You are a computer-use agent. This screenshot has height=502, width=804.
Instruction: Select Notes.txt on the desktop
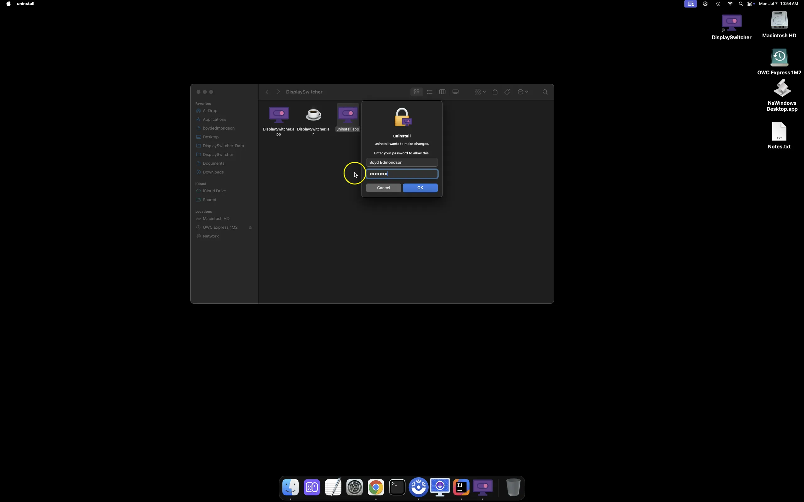779,136
